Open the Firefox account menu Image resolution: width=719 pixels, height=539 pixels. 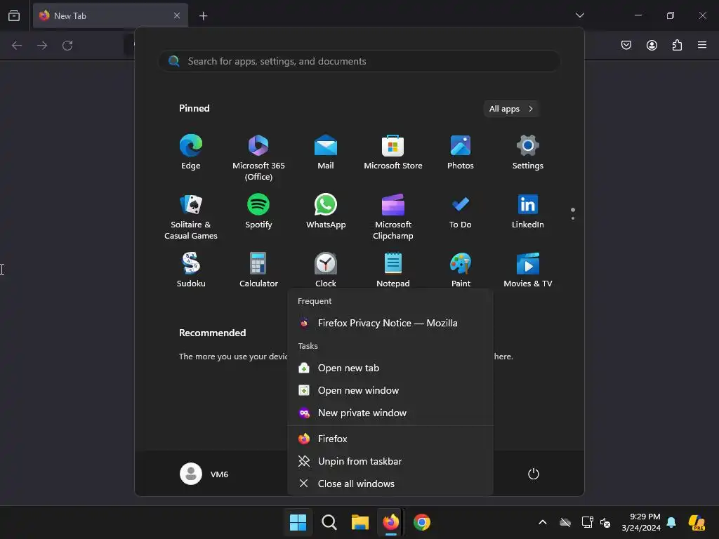(652, 45)
